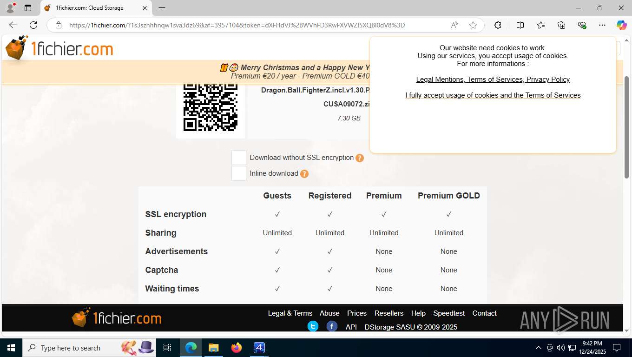The image size is (632, 357).
Task: Accept cookies and Terms of Services
Action: point(493,95)
